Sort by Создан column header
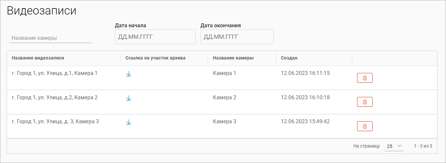446x163 pixels. tap(289, 58)
